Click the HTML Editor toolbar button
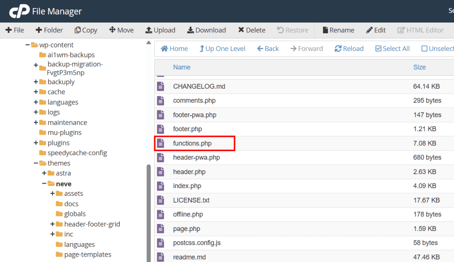This screenshot has width=454, height=262. click(420, 30)
